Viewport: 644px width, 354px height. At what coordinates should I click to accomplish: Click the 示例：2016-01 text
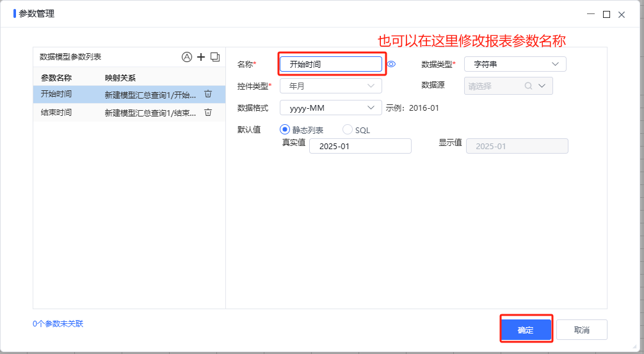pos(412,108)
